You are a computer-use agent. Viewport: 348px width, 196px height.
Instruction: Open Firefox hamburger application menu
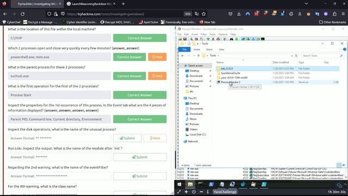(343, 14)
